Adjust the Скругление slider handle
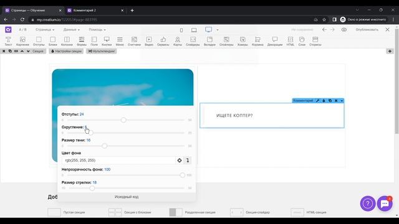 tap(90, 133)
